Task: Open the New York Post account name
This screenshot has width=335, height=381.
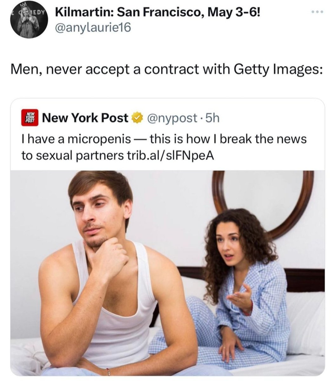Action: (85, 118)
